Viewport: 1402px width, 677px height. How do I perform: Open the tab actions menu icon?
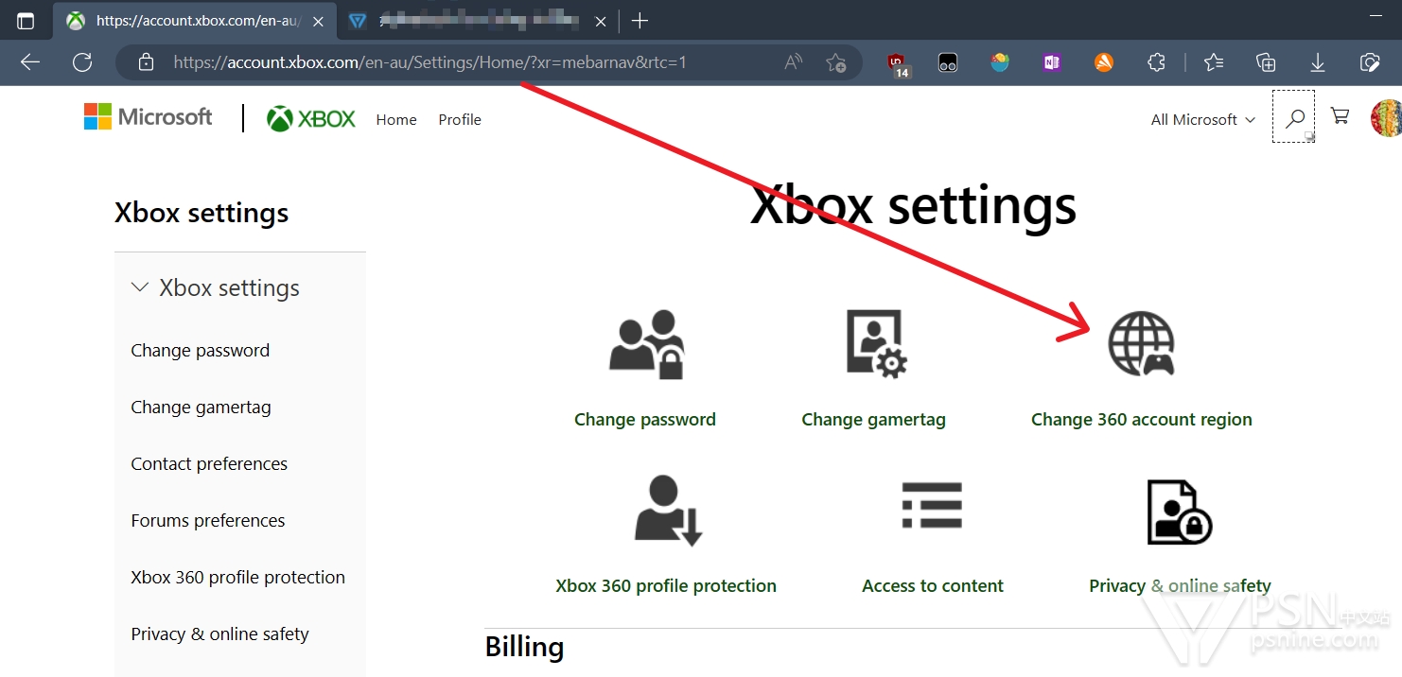(26, 21)
